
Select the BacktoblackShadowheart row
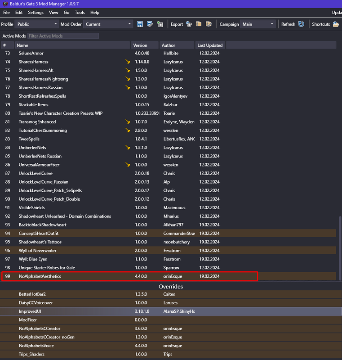[x=169, y=225]
